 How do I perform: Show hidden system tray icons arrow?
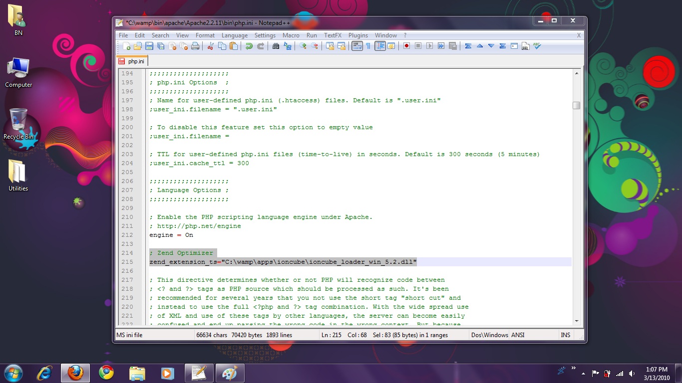coord(583,373)
